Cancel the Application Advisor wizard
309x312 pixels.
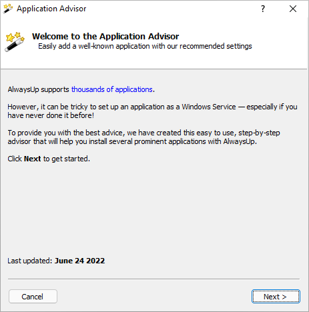33,297
